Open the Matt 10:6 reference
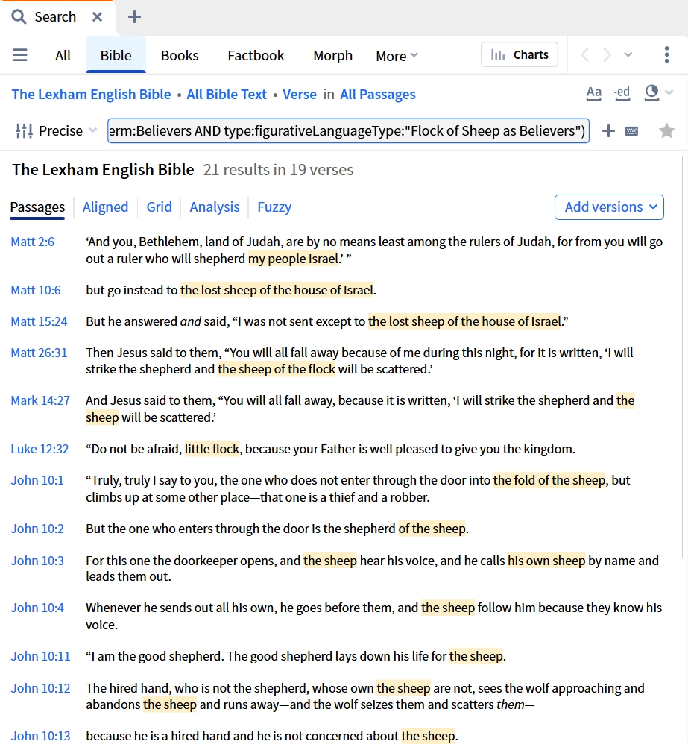 click(x=36, y=290)
